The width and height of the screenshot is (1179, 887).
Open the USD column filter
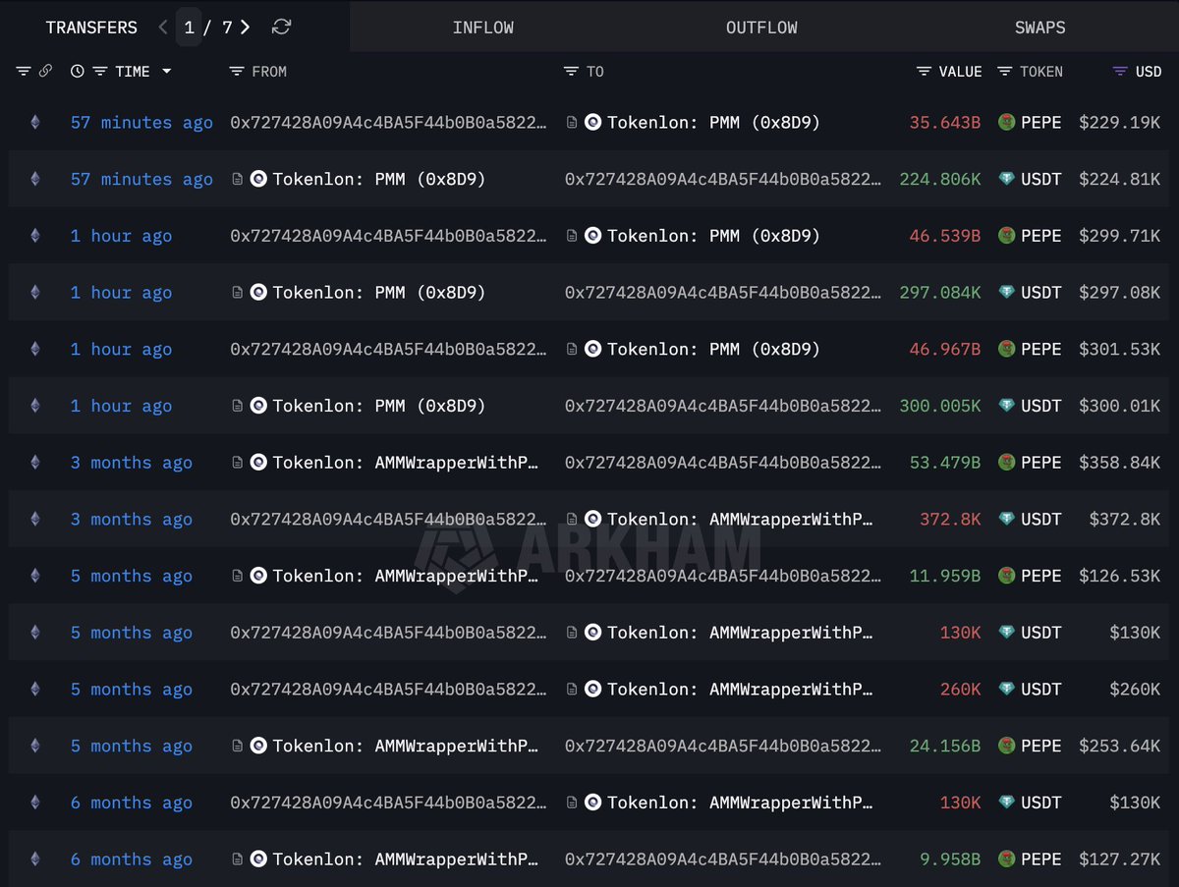(x=1120, y=71)
